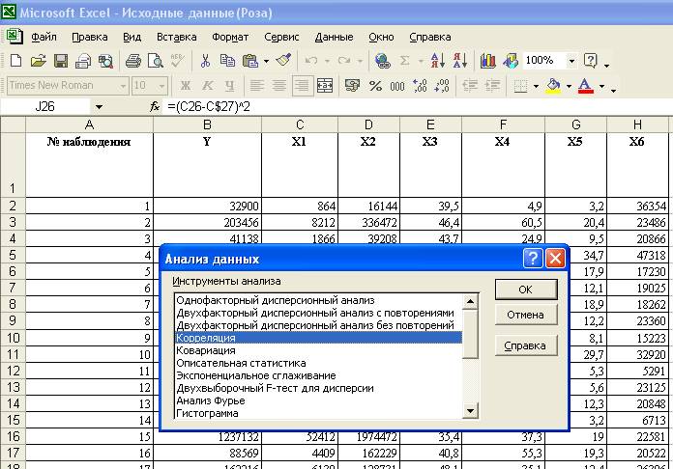Toggle bold Ж formatting
Viewport: 673px width, 469px height.
tap(186, 86)
